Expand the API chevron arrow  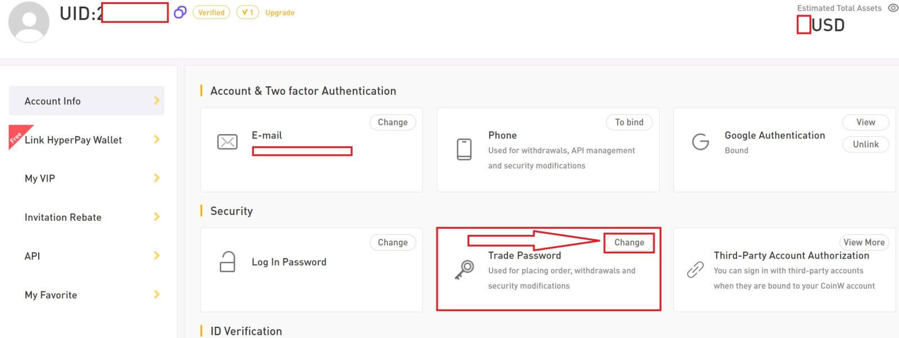pos(157,255)
